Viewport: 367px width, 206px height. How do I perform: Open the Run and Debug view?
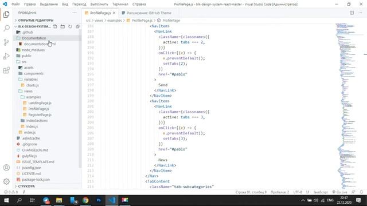pyautogui.click(x=6, y=56)
